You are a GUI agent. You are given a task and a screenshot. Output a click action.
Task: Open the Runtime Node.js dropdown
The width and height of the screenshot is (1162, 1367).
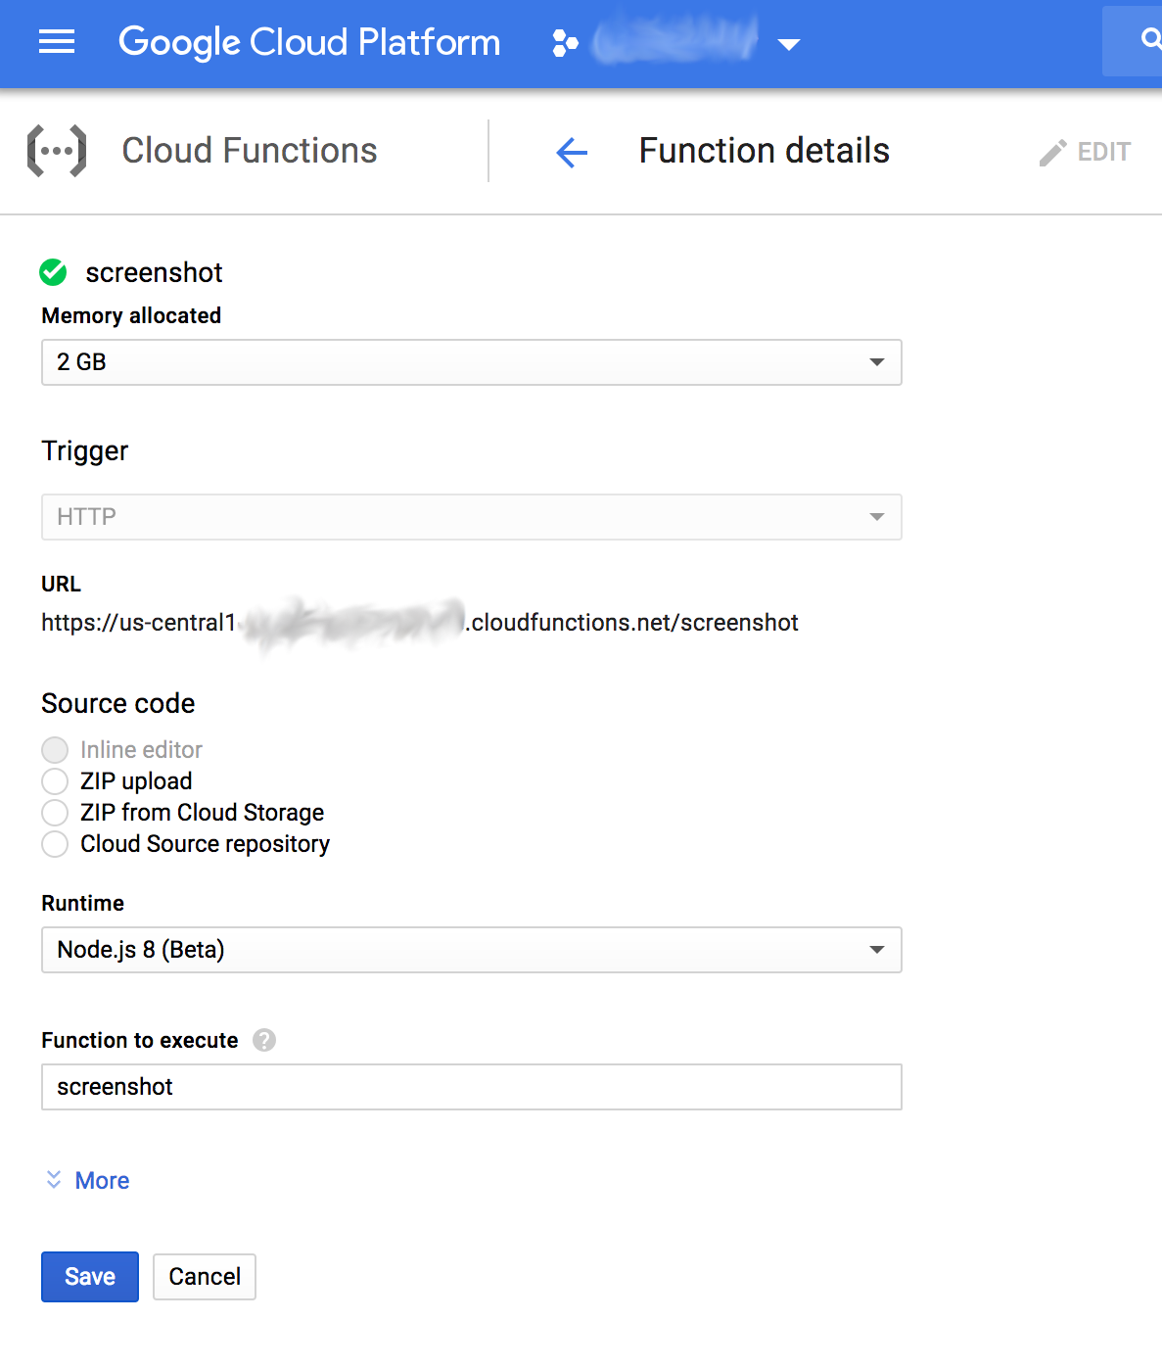pyautogui.click(x=471, y=950)
